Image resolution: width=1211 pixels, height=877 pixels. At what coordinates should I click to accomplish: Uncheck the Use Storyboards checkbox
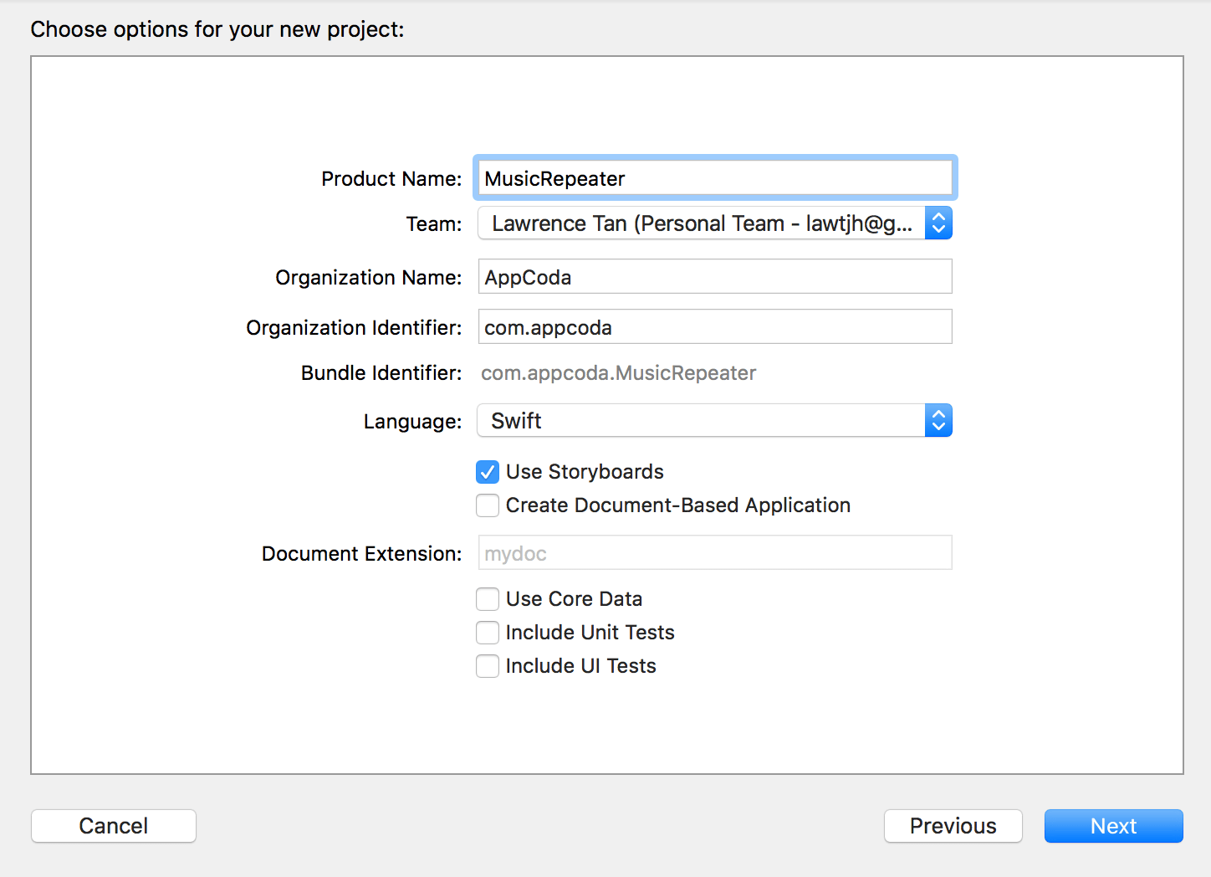tap(488, 472)
